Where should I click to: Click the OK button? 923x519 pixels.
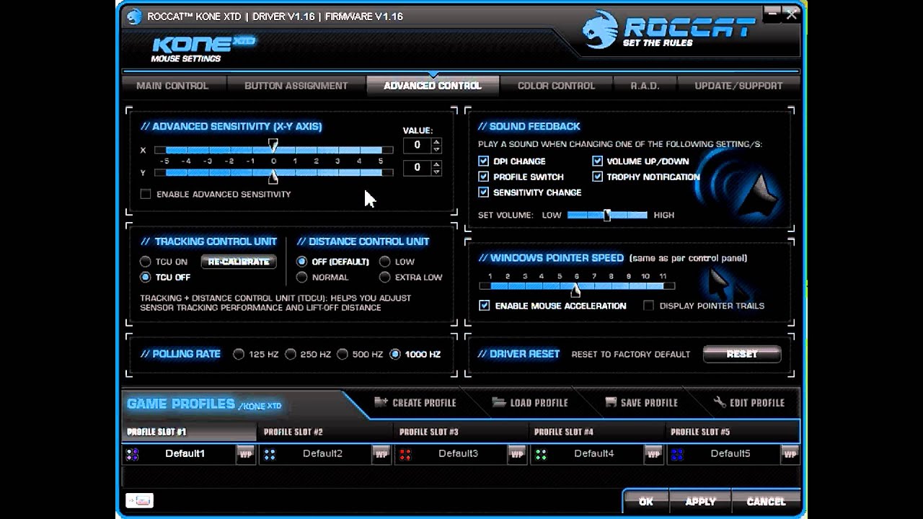click(646, 502)
